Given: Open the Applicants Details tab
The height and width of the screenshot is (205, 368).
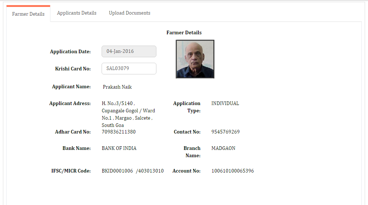Looking at the screenshot, I should (x=76, y=13).
